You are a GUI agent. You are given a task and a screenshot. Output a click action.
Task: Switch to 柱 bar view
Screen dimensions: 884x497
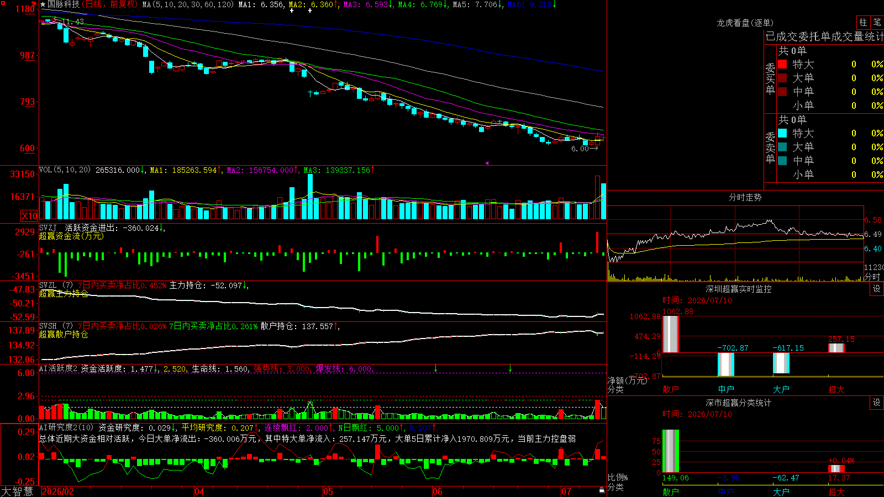(863, 23)
